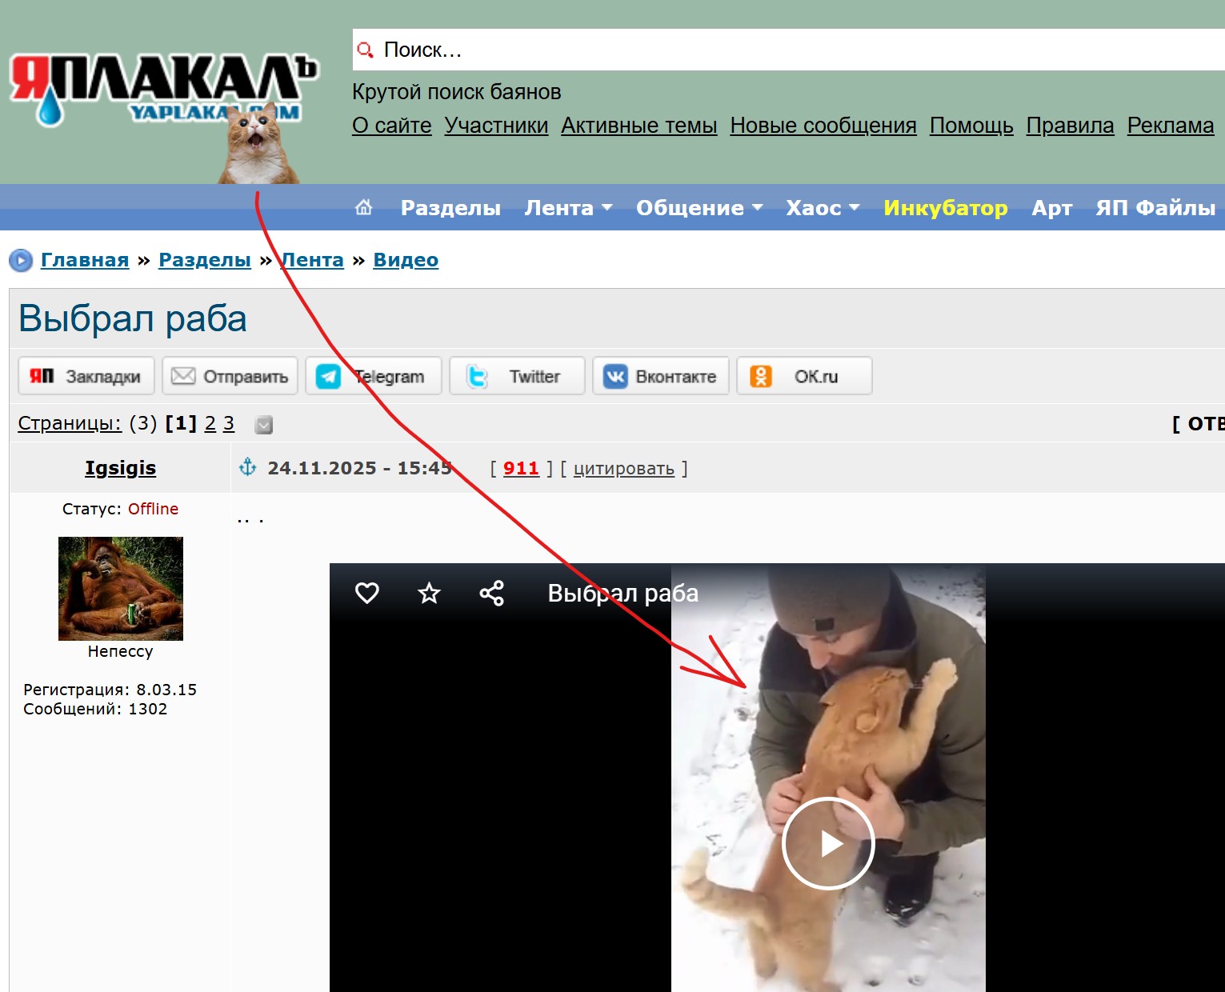The width and height of the screenshot is (1225, 992).
Task: Click the Отправить email button
Action: 230,376
